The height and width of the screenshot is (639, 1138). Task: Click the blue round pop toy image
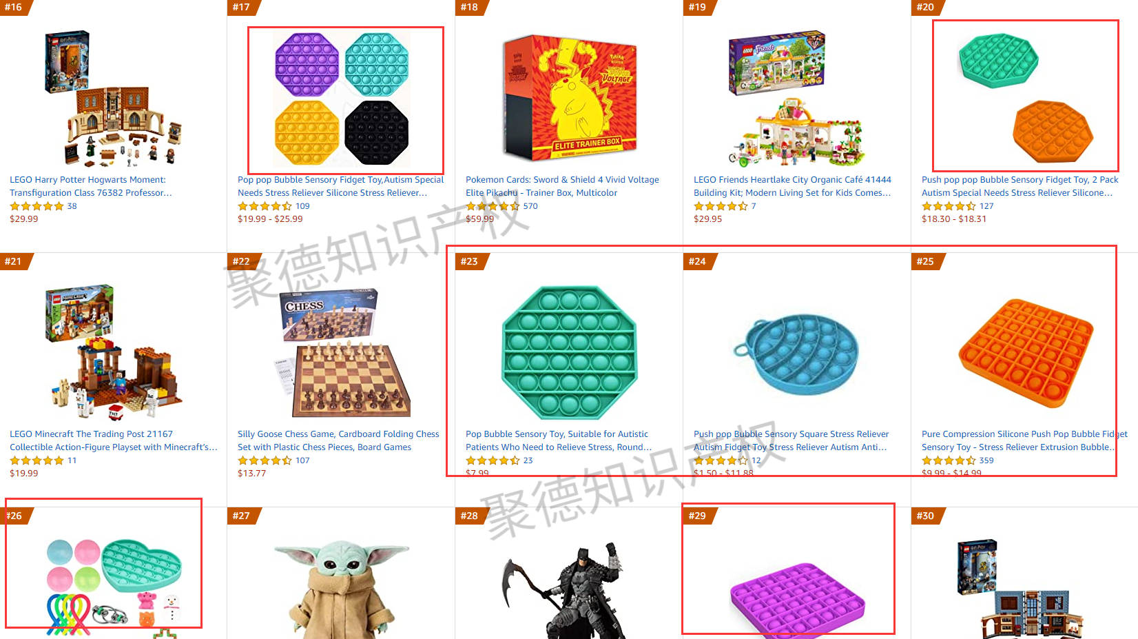point(796,354)
